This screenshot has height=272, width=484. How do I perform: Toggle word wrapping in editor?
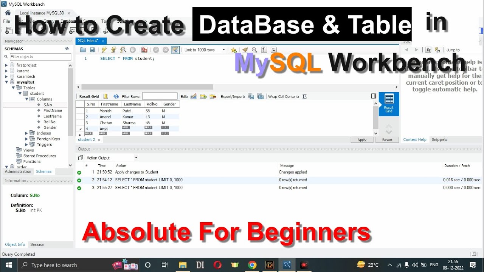(x=274, y=50)
